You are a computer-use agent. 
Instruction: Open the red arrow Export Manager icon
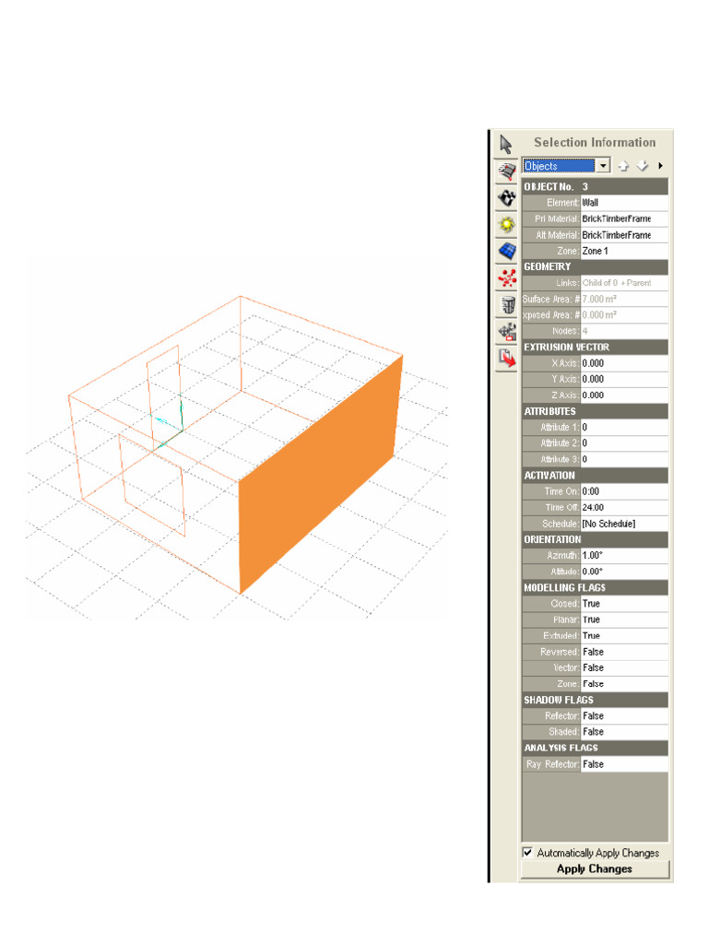tap(506, 359)
